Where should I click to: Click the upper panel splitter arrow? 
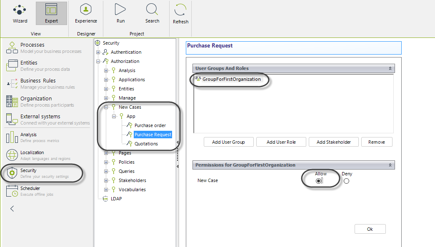(x=177, y=142)
